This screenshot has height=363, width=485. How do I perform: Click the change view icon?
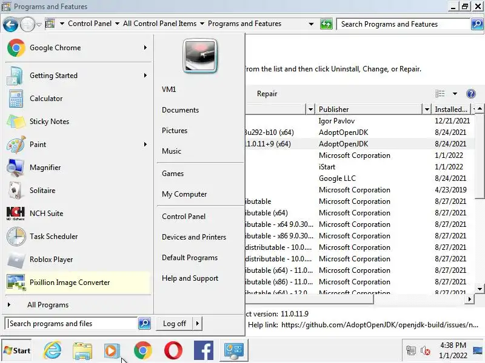[x=440, y=94]
